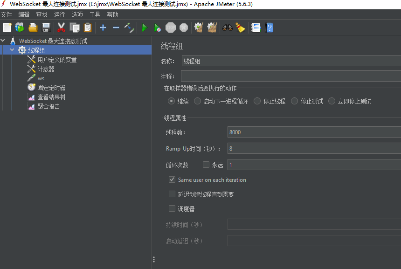
Task: Click the 线程数 input field
Action: (313, 132)
